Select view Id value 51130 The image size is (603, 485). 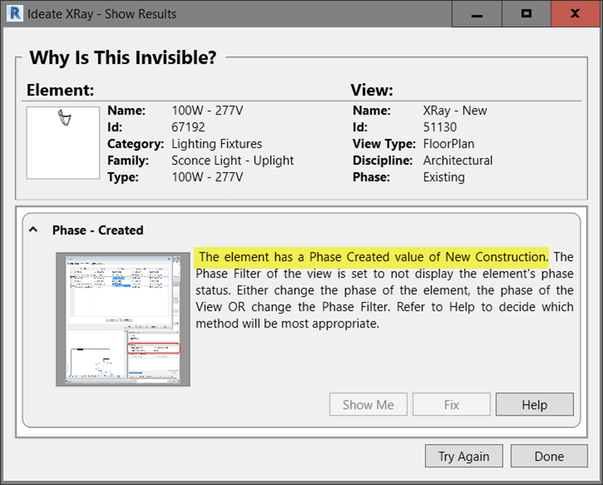coord(440,127)
